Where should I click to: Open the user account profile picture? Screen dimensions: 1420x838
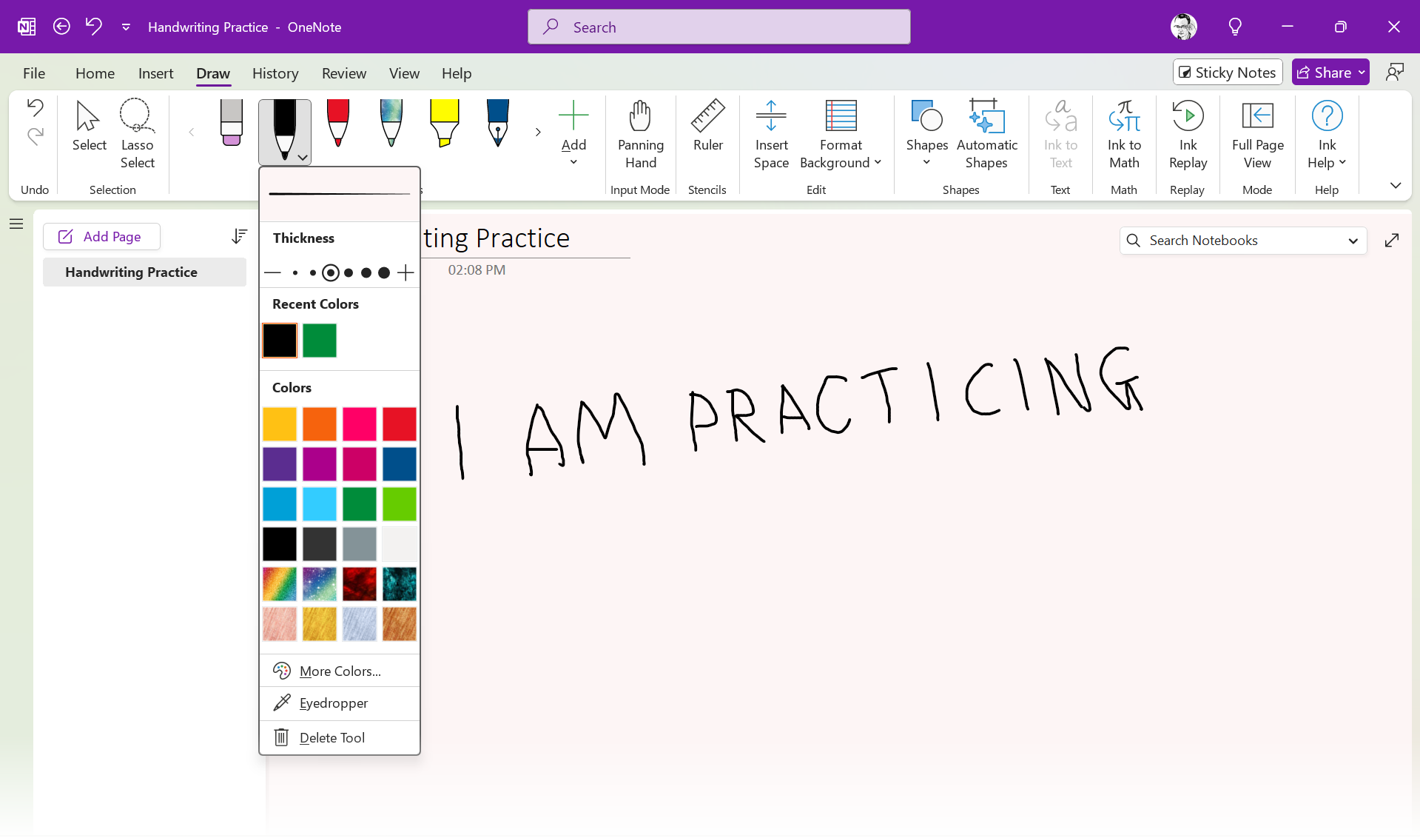(1184, 27)
